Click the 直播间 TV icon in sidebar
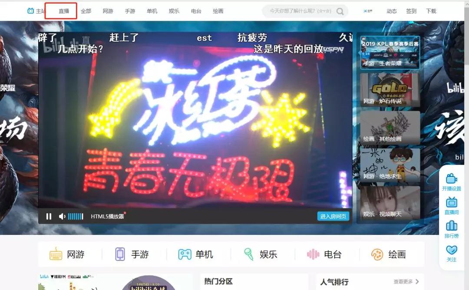This screenshot has height=290, width=469. point(451,202)
